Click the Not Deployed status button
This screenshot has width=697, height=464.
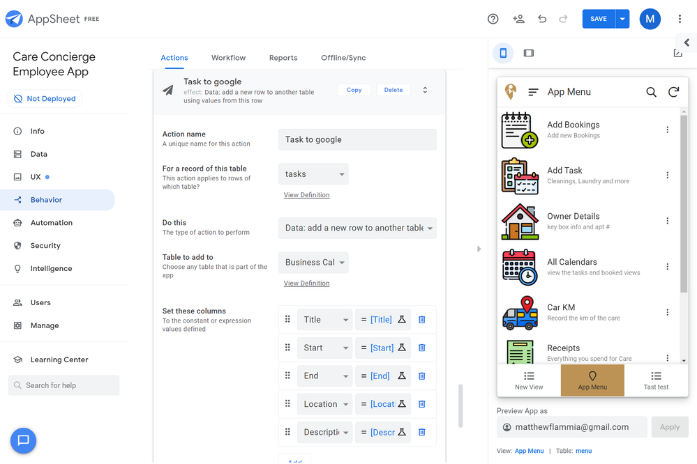45,98
